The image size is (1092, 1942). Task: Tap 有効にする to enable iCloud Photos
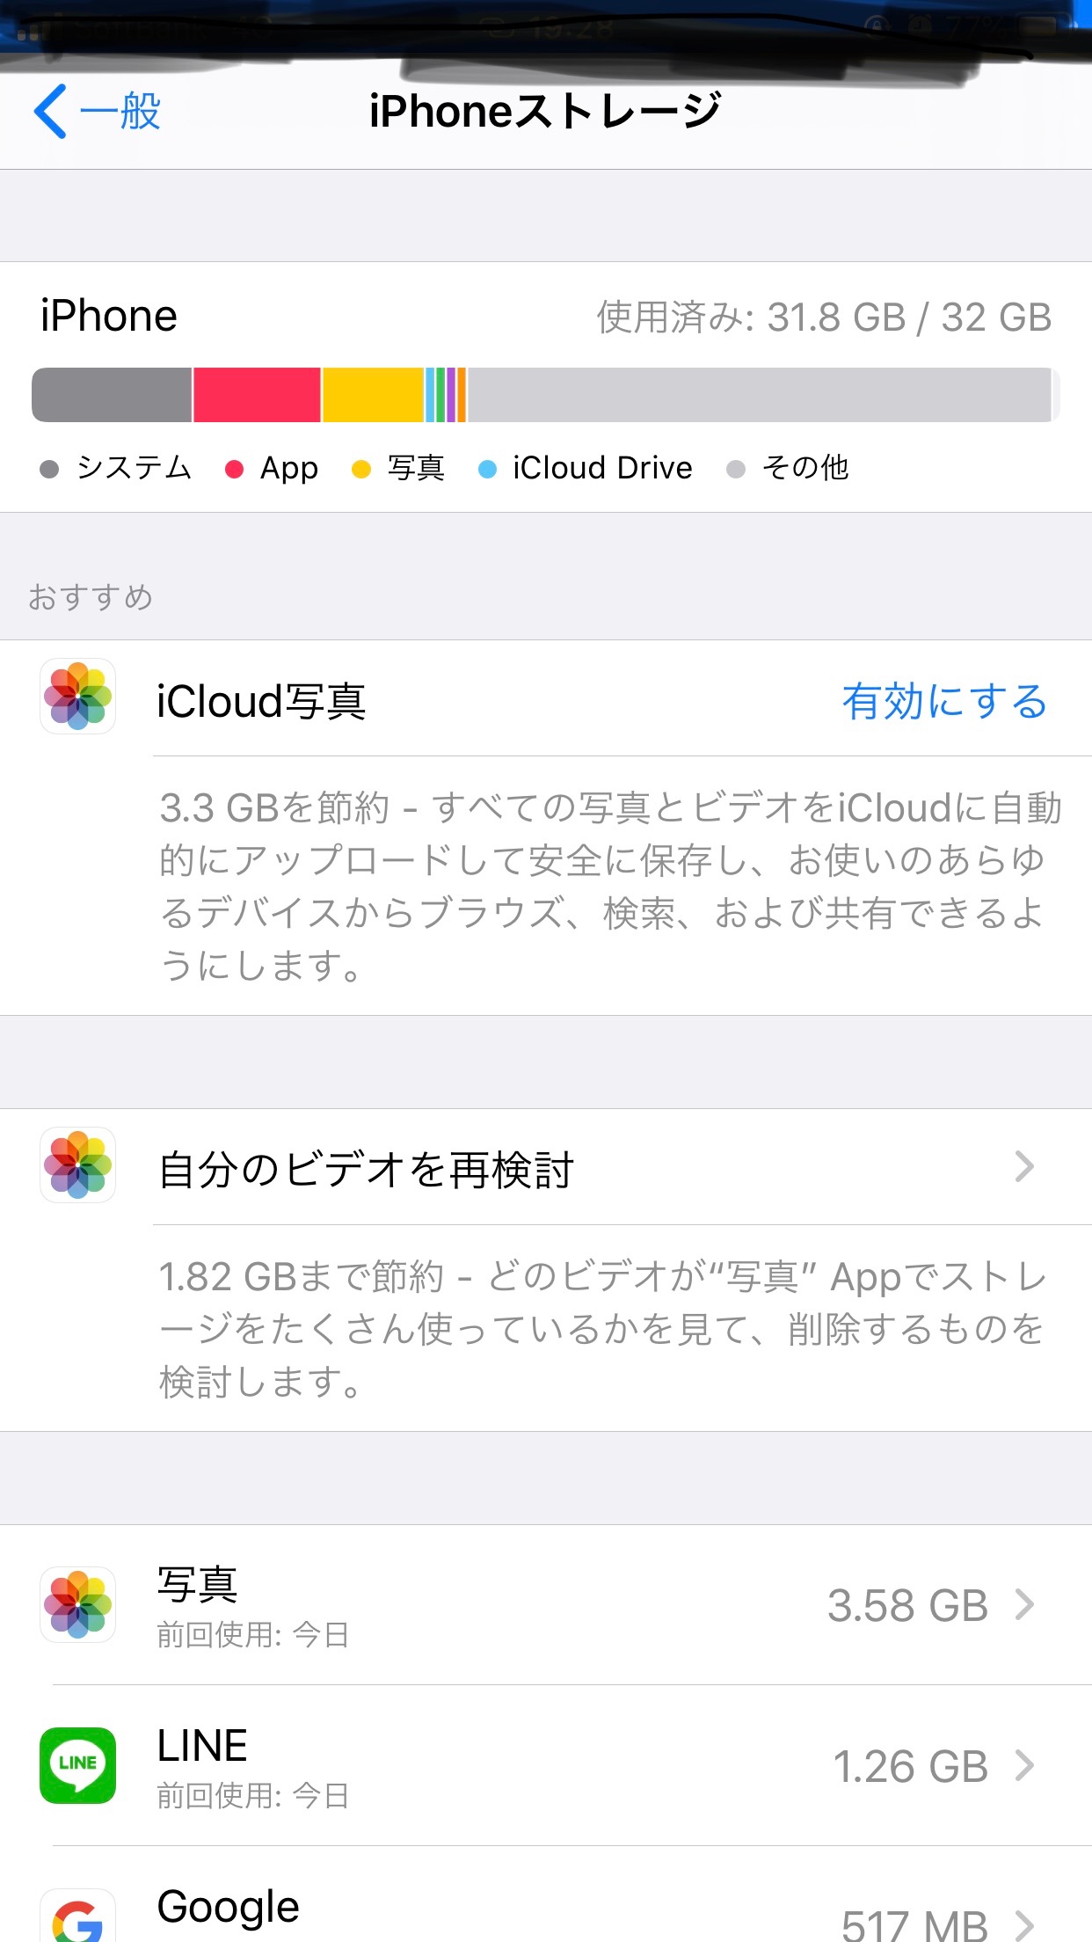point(943,701)
